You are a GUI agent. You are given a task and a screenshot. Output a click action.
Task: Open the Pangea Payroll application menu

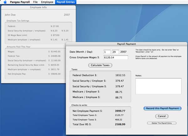click(x=20, y=2)
